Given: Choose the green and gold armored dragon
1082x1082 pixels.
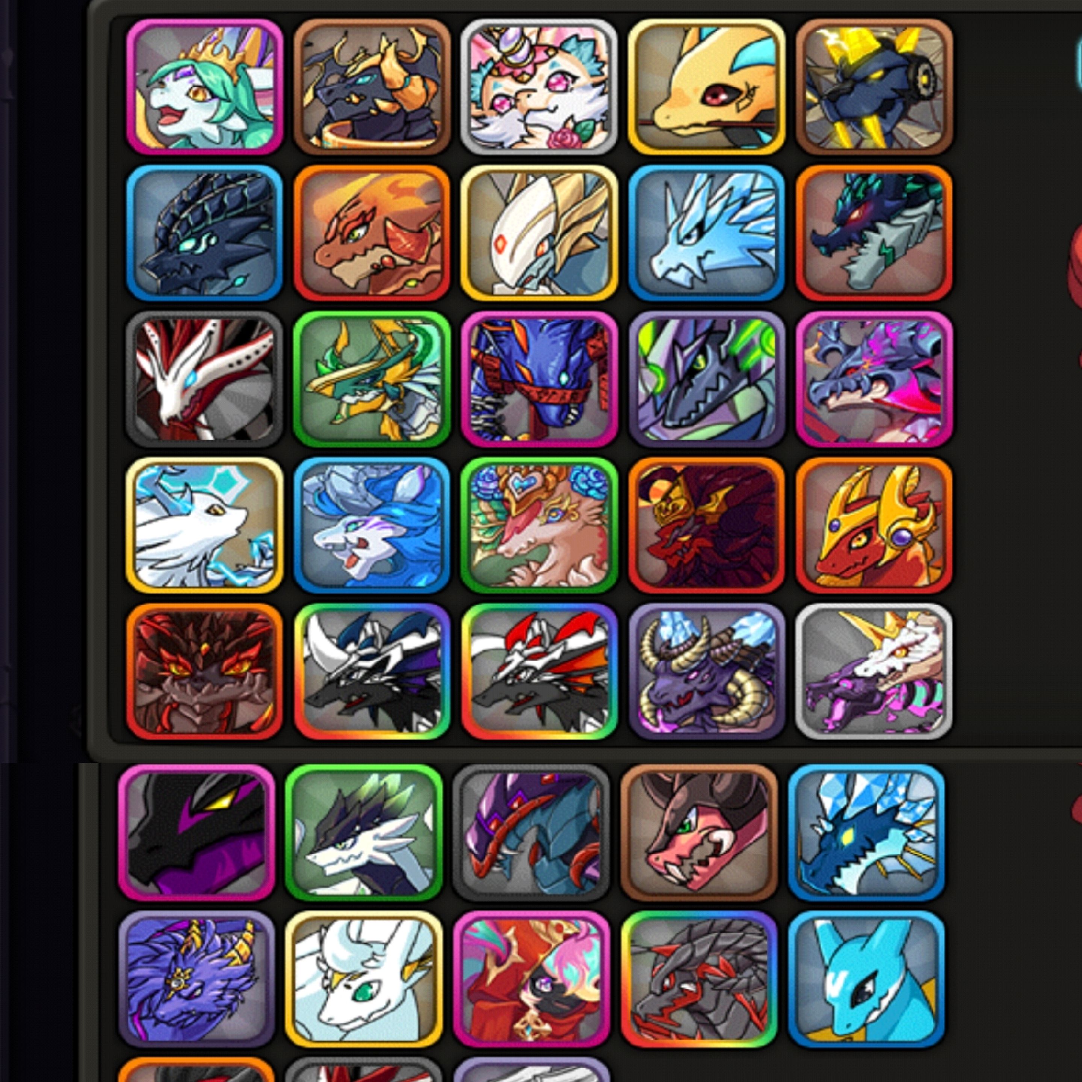Looking at the screenshot, I should [x=371, y=379].
